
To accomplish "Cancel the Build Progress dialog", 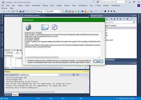I will click(x=98, y=62).
